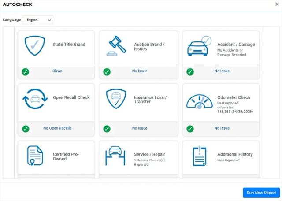Open No Issue link under Odometer Check
Viewport: 282px width, 201px height.
coord(222,128)
